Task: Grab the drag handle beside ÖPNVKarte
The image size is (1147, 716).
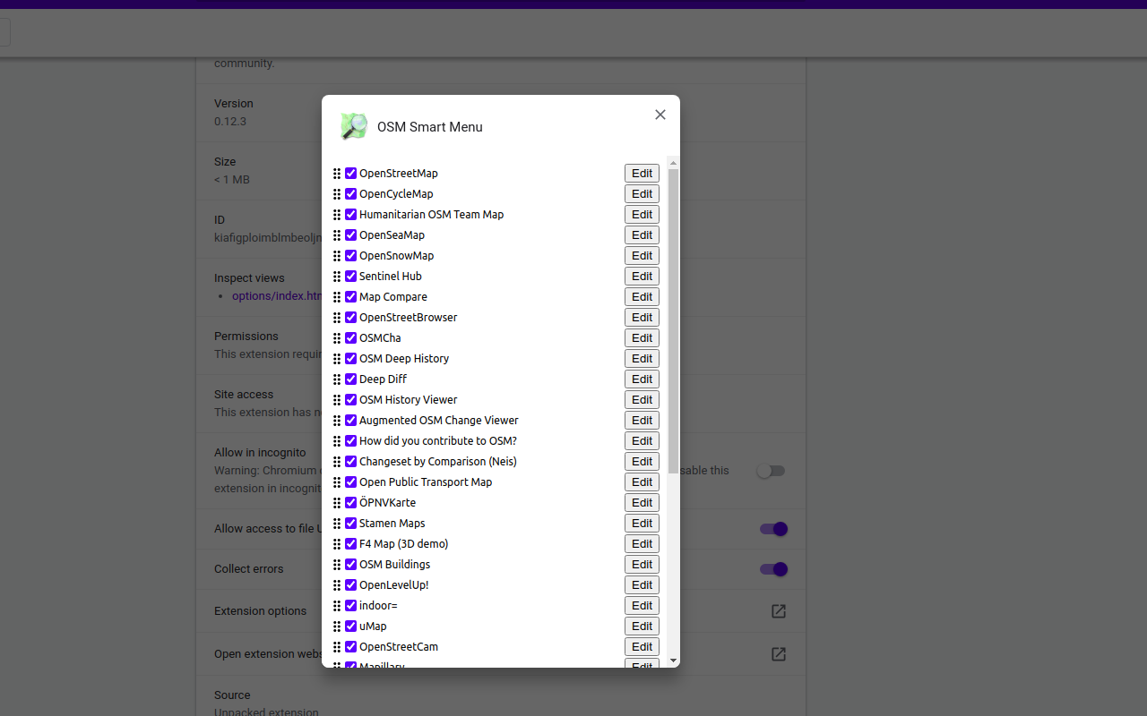Action: (x=337, y=503)
